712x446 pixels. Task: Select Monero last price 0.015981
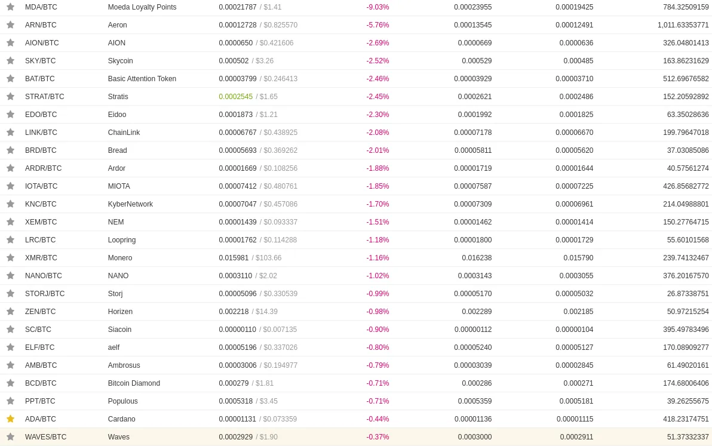(234, 258)
